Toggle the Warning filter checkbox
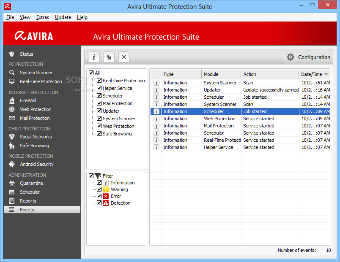 pos(99,189)
